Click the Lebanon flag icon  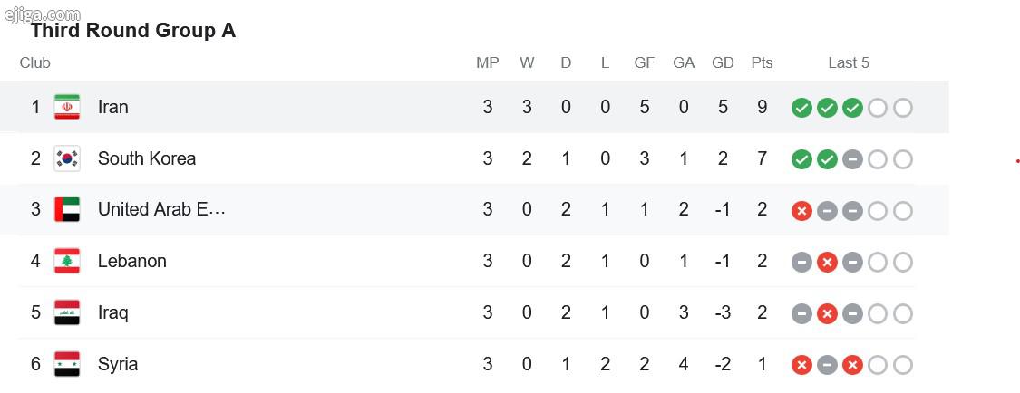pyautogui.click(x=66, y=261)
